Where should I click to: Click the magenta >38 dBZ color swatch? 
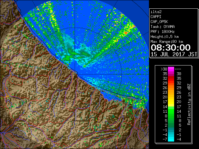[171, 69]
